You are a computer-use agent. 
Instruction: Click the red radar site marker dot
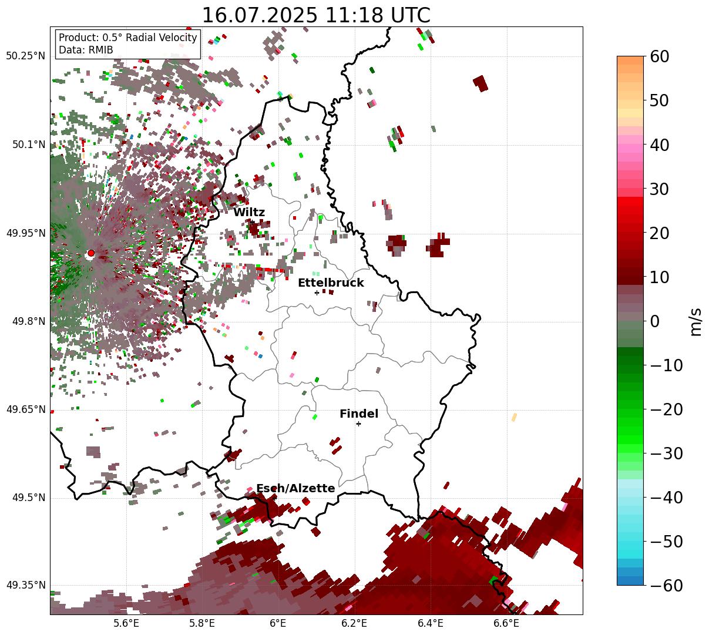(x=90, y=253)
